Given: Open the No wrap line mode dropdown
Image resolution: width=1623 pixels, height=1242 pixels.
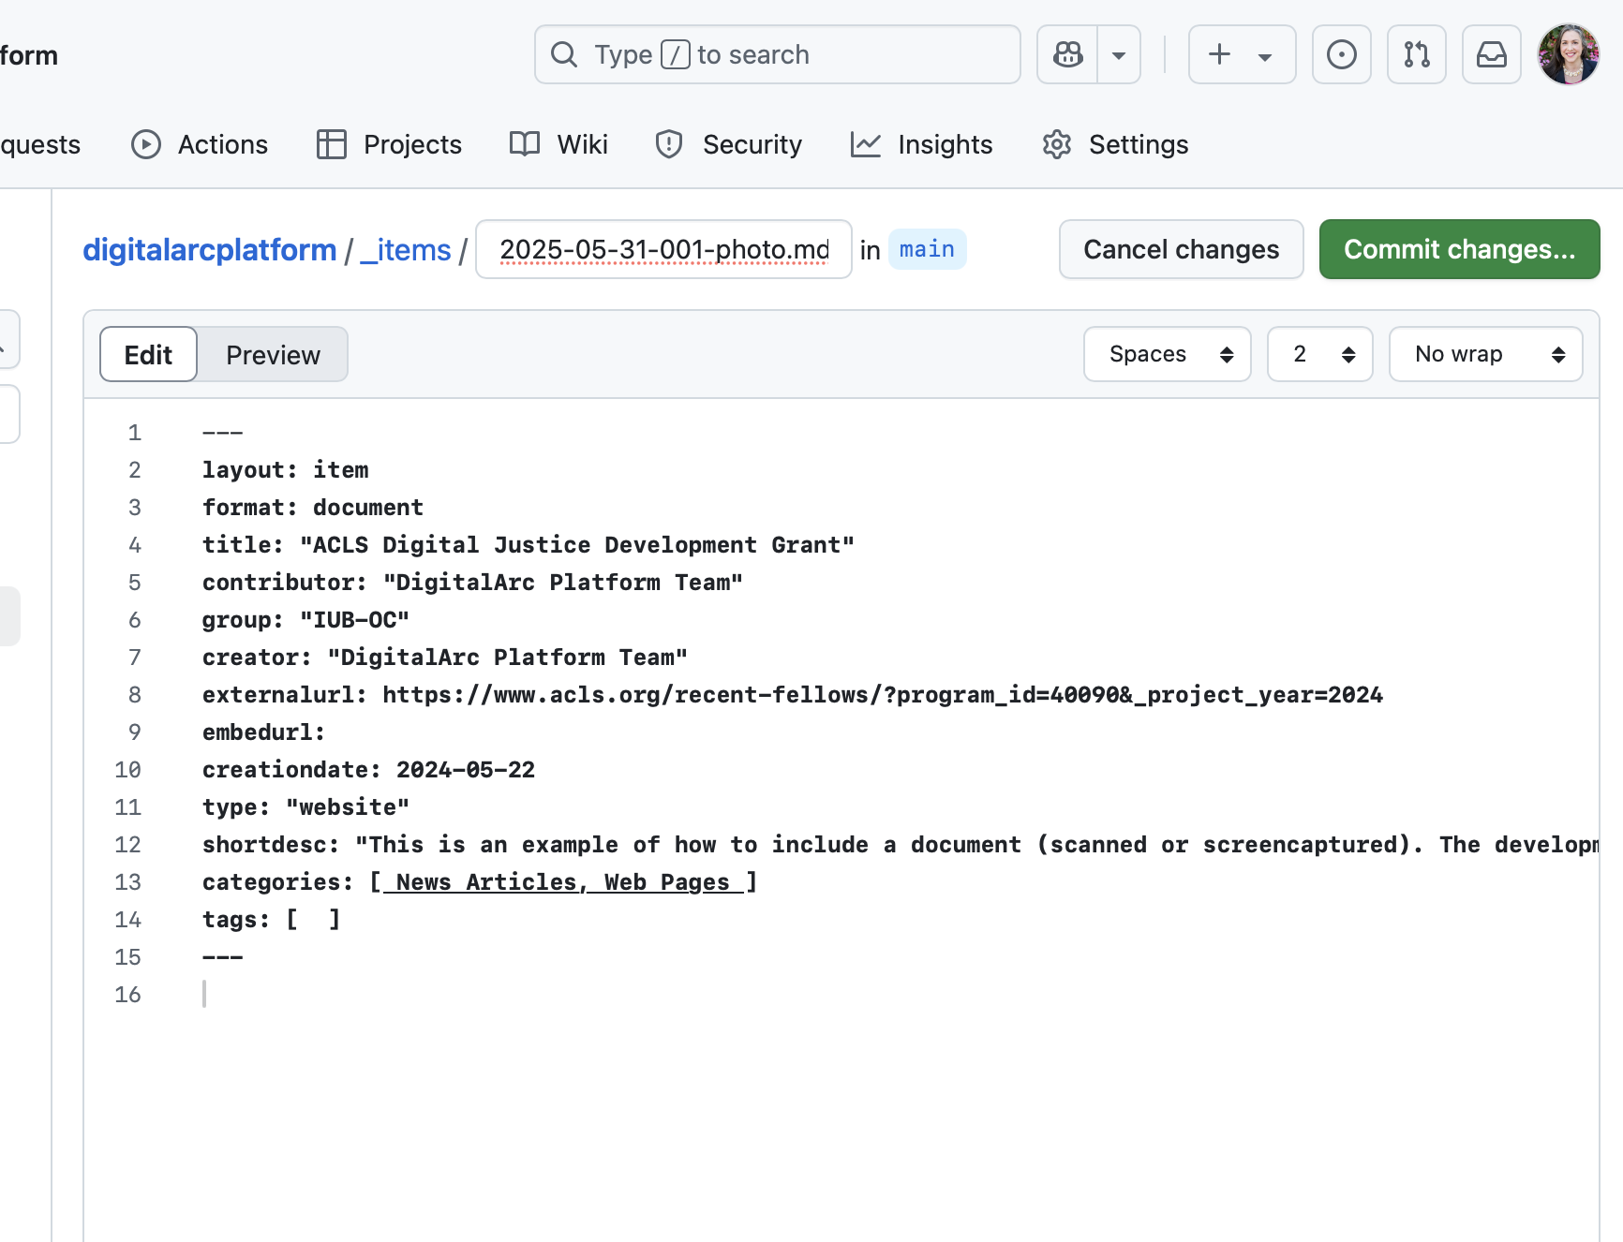Looking at the screenshot, I should [x=1485, y=354].
